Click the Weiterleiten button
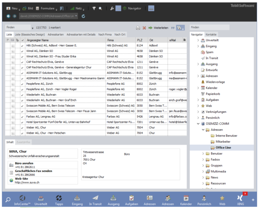The image size is (259, 208). click(158, 28)
